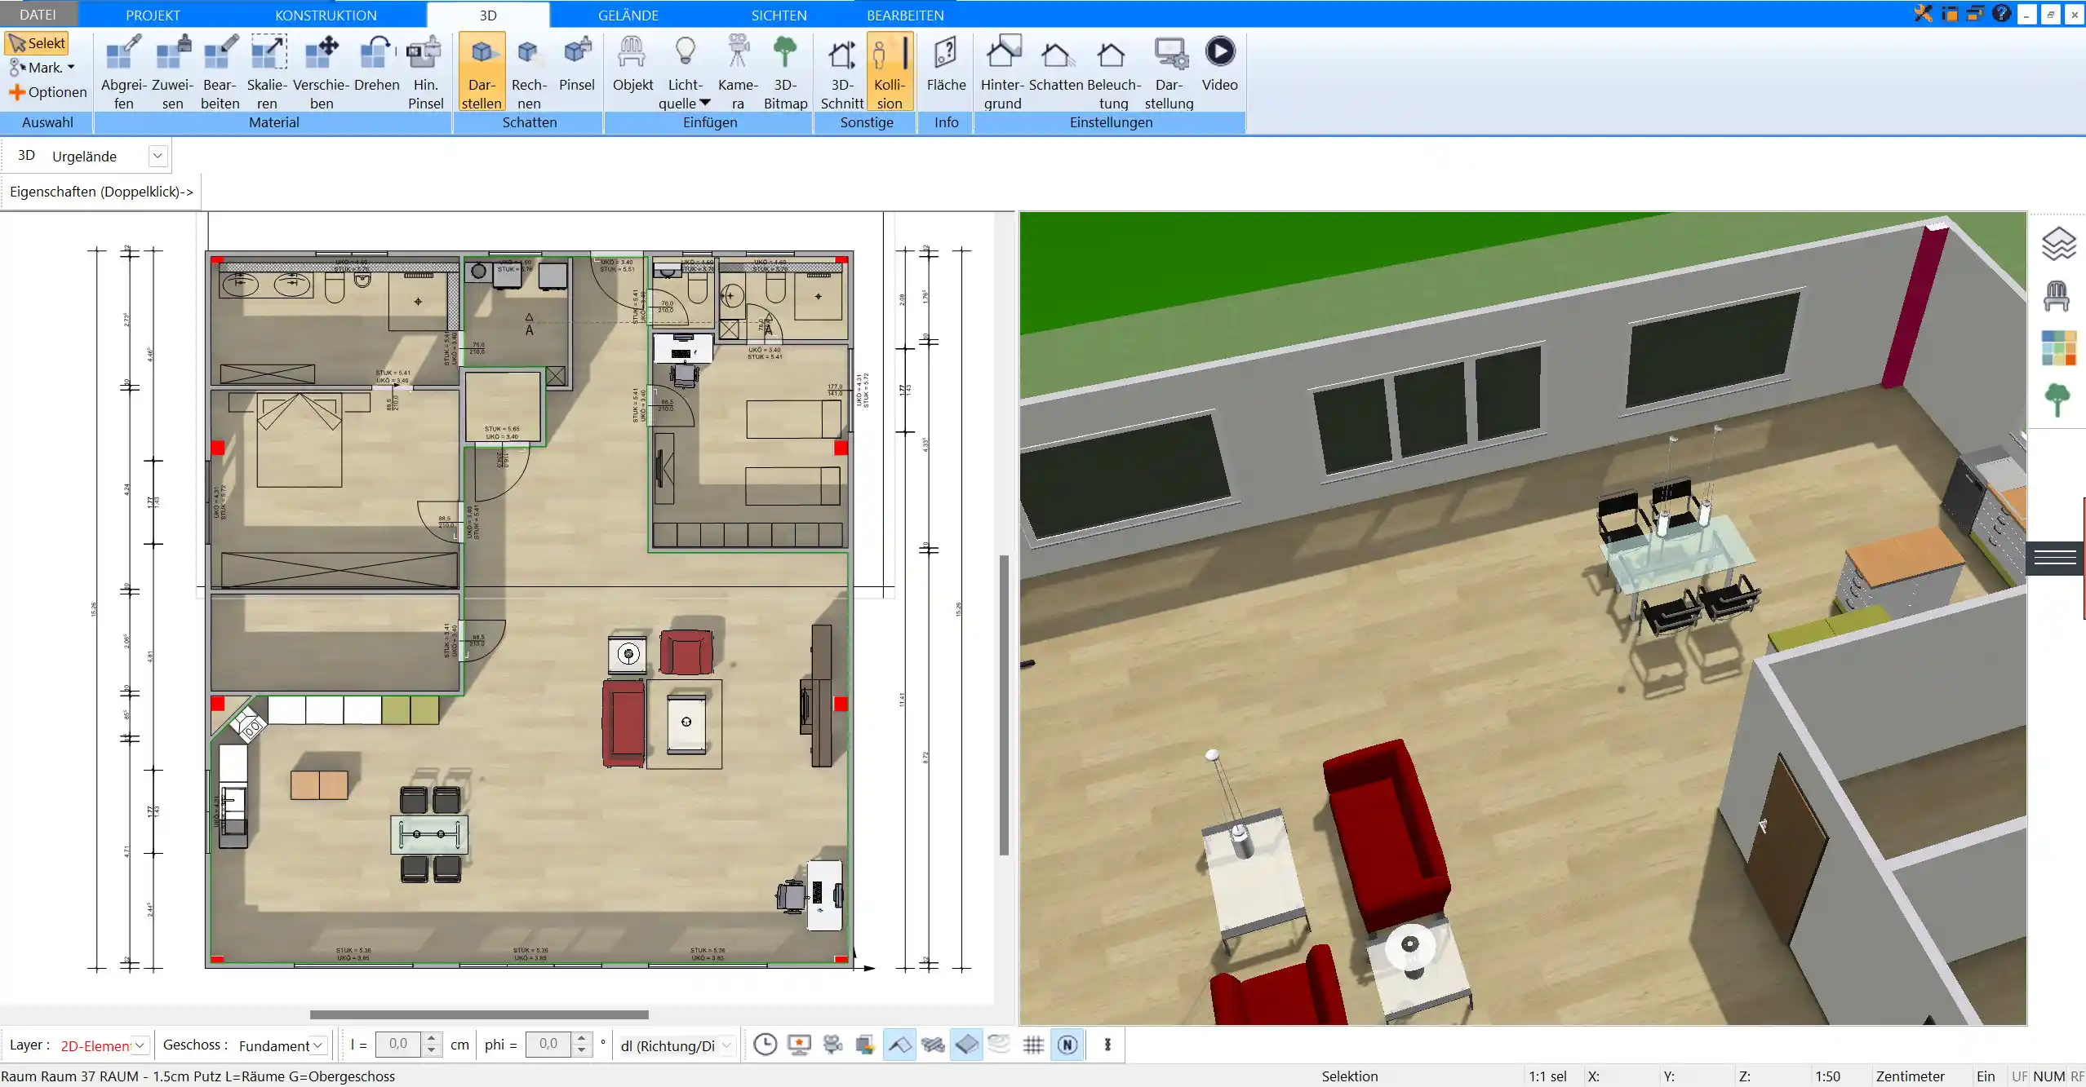Open the Geschoss Fundament dropdown
This screenshot has height=1087, width=2086.
pos(318,1045)
